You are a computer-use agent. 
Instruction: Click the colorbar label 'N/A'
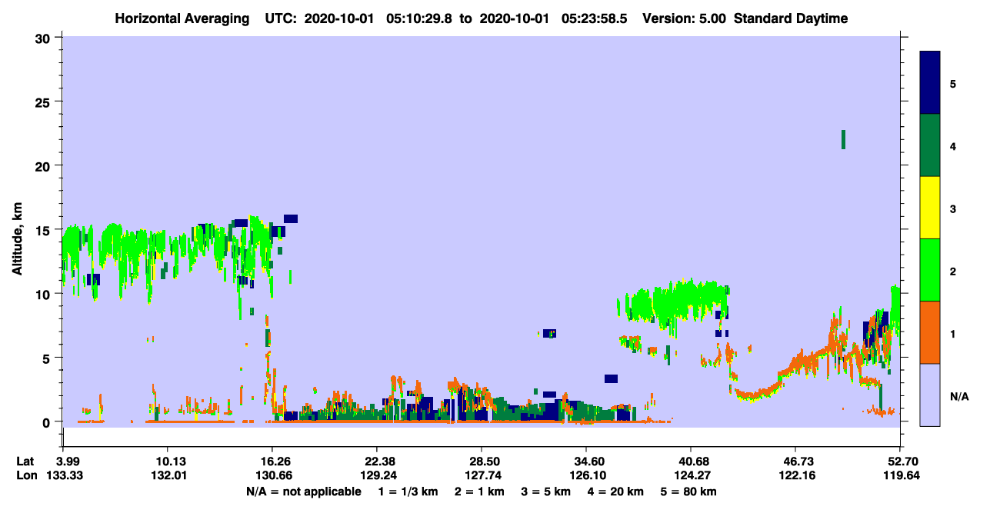(x=958, y=397)
